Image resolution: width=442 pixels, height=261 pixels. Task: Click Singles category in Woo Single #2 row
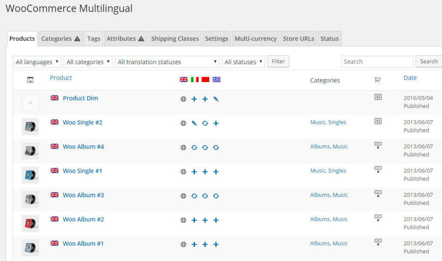point(337,122)
